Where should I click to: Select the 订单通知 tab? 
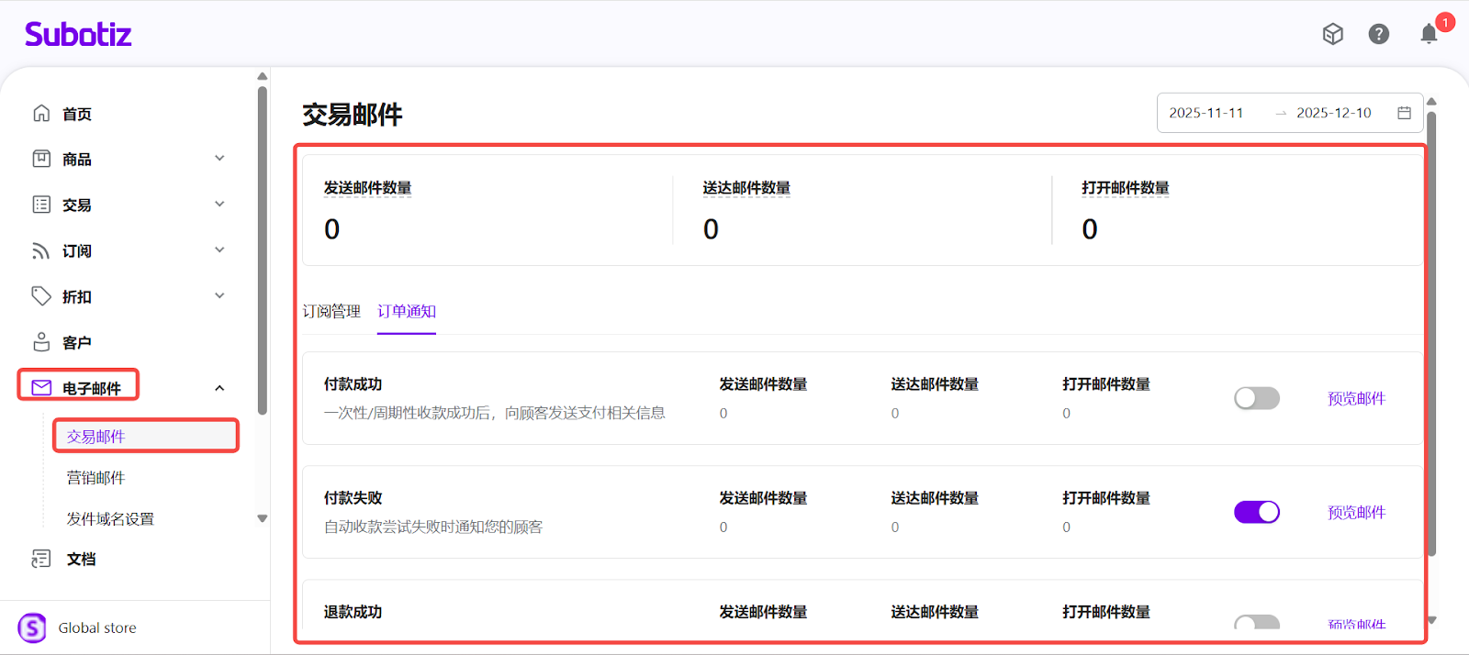point(407,312)
